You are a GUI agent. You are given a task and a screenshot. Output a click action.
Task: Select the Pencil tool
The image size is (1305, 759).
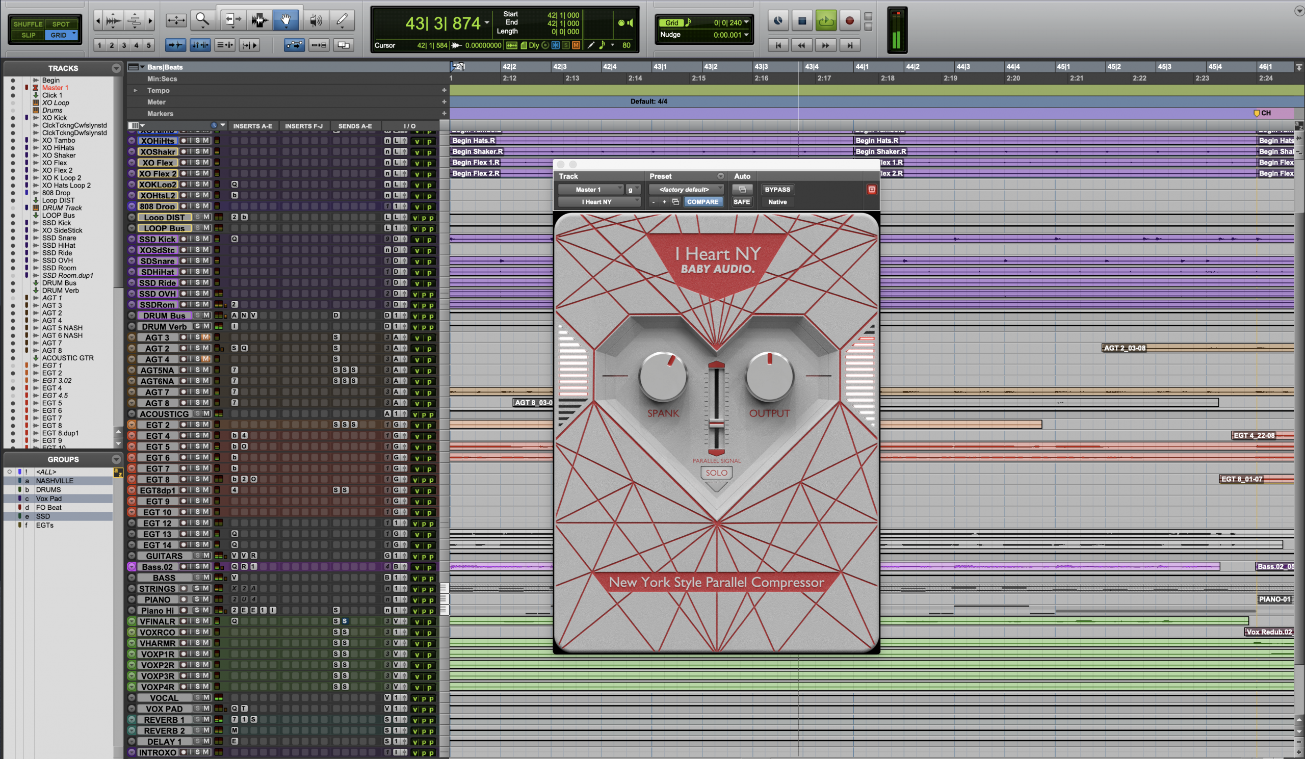[x=342, y=21]
